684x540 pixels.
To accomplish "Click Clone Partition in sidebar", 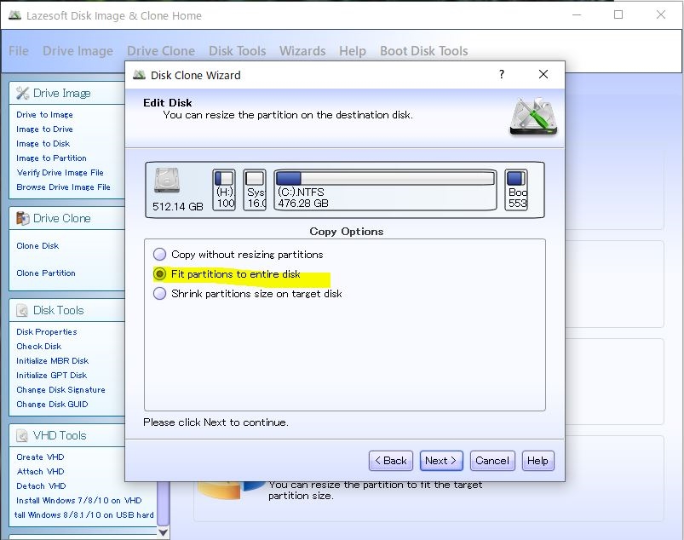I will (x=46, y=273).
